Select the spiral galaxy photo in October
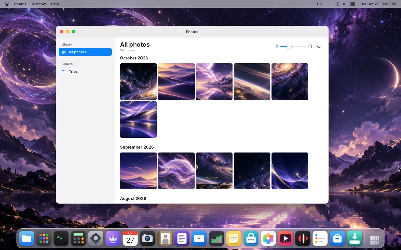The image size is (401, 250). 290,82
